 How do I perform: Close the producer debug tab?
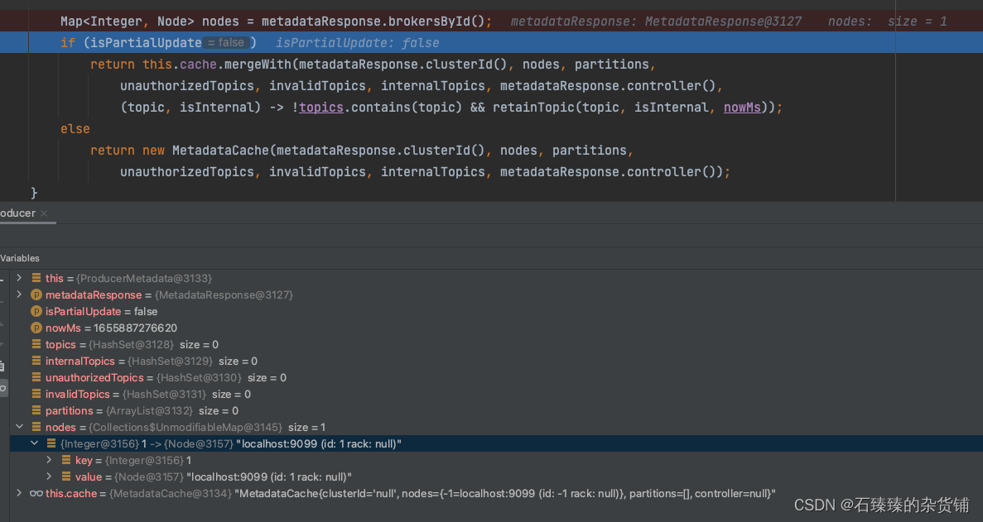[44, 213]
